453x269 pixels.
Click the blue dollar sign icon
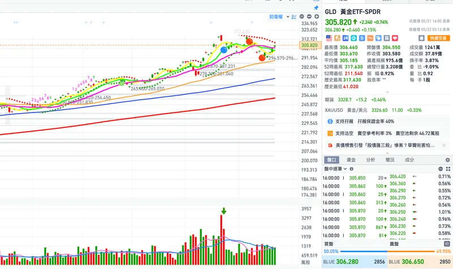(x=362, y=38)
